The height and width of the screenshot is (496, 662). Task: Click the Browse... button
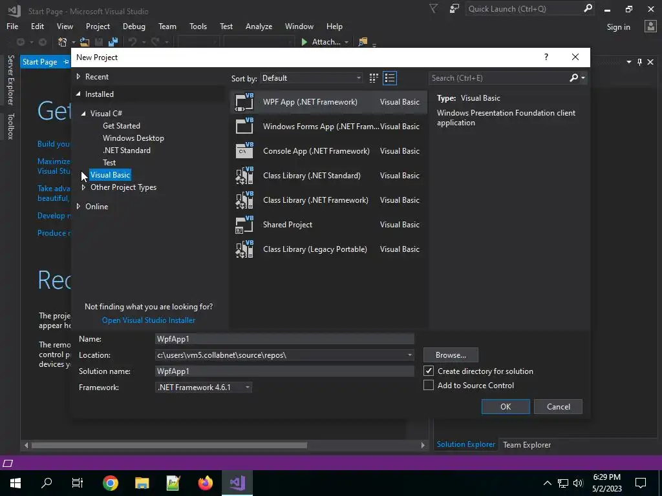451,355
